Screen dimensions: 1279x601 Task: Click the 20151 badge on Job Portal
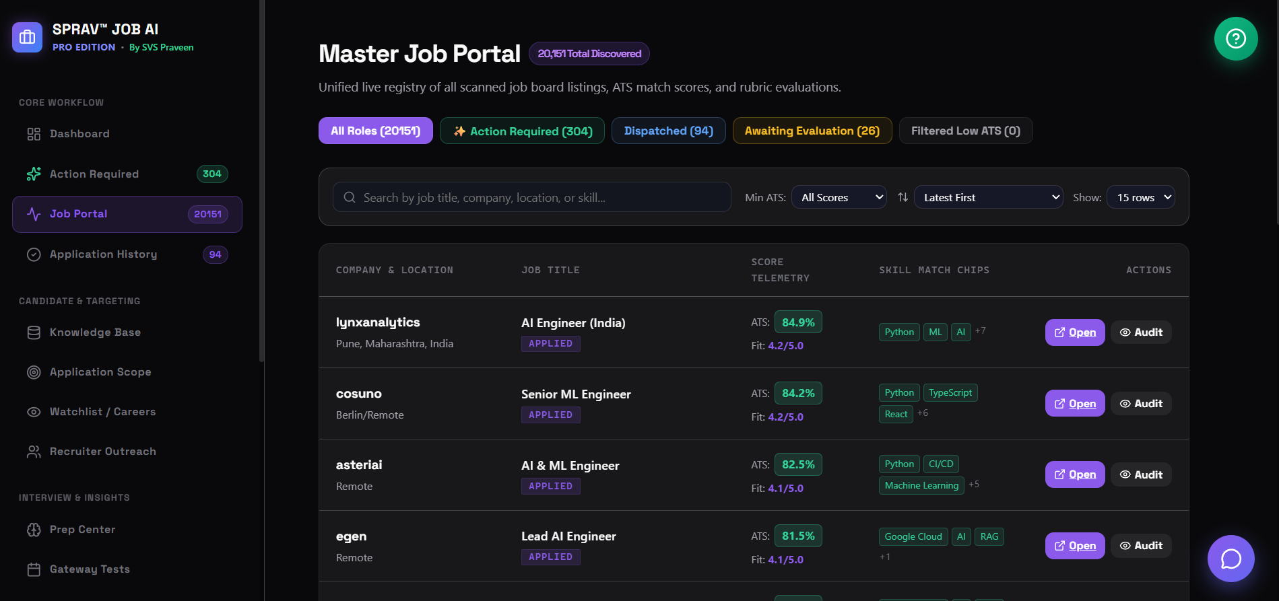coord(207,214)
